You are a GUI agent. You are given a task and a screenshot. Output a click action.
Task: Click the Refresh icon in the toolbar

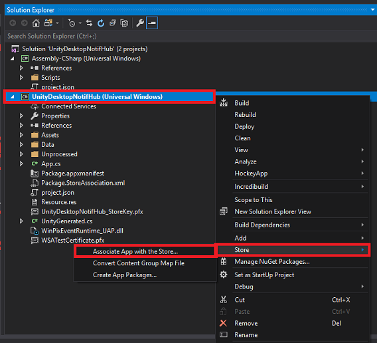[x=101, y=23]
